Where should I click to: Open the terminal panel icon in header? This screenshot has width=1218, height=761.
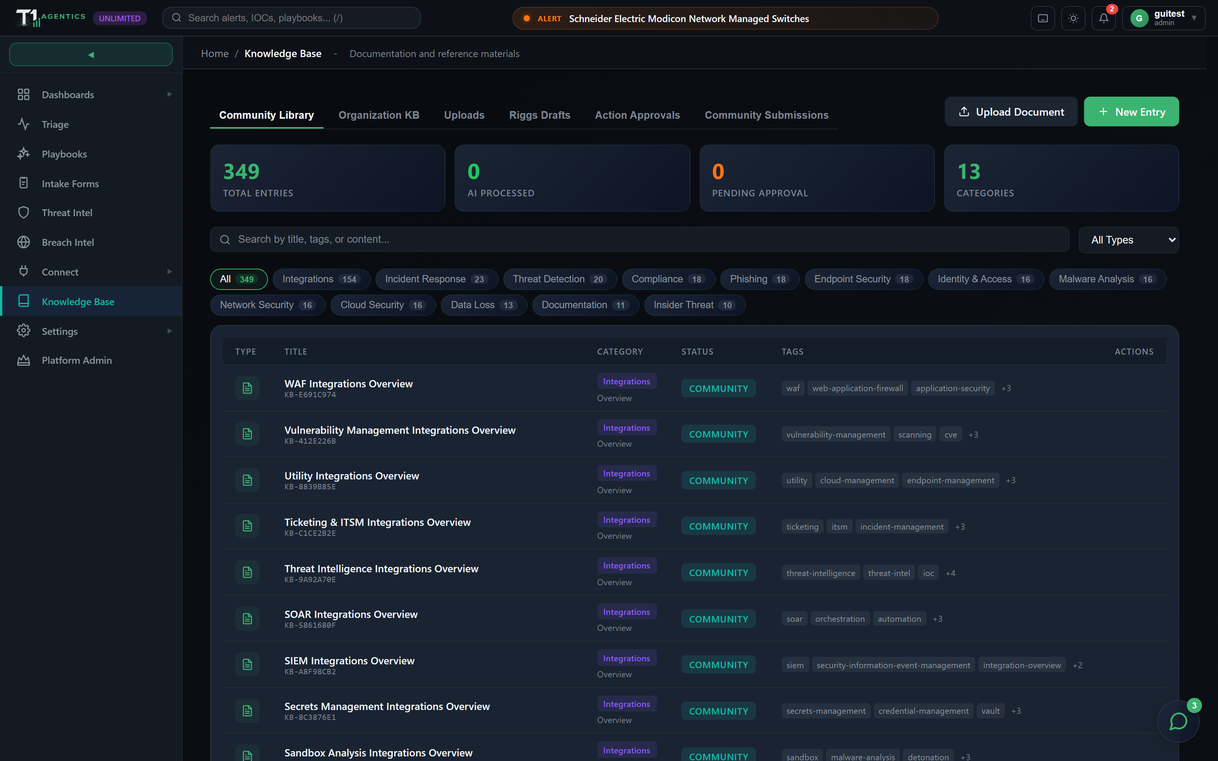(x=1043, y=18)
